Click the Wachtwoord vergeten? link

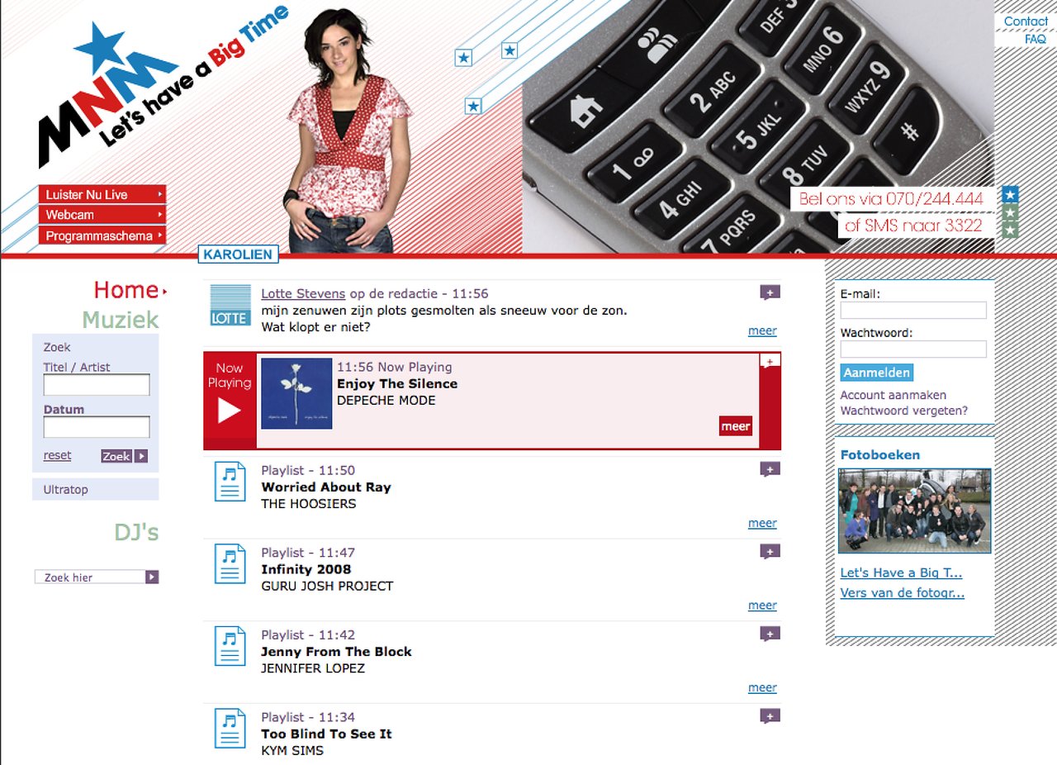click(903, 411)
